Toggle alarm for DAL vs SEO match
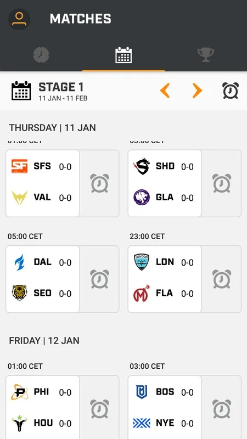Image resolution: width=247 pixels, height=439 pixels. (100, 279)
